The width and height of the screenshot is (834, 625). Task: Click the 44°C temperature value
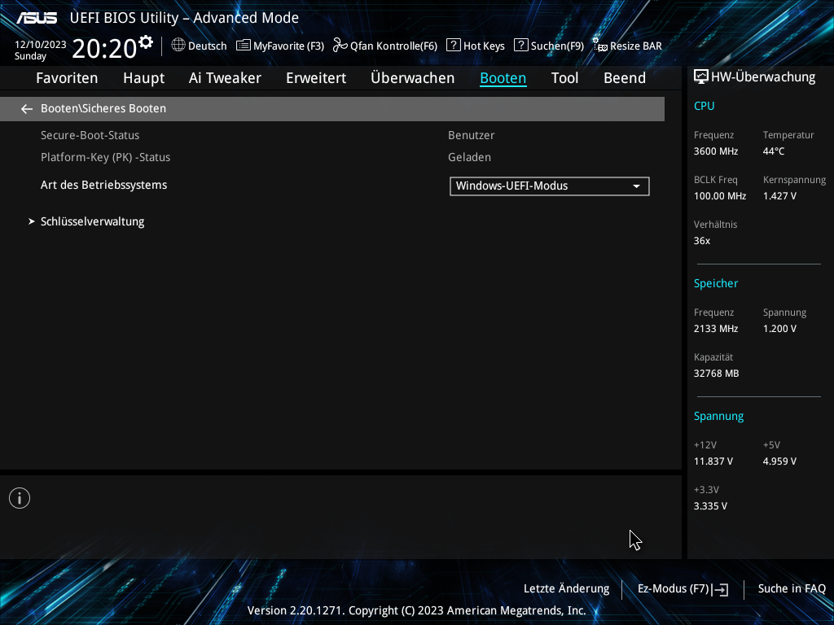774,151
